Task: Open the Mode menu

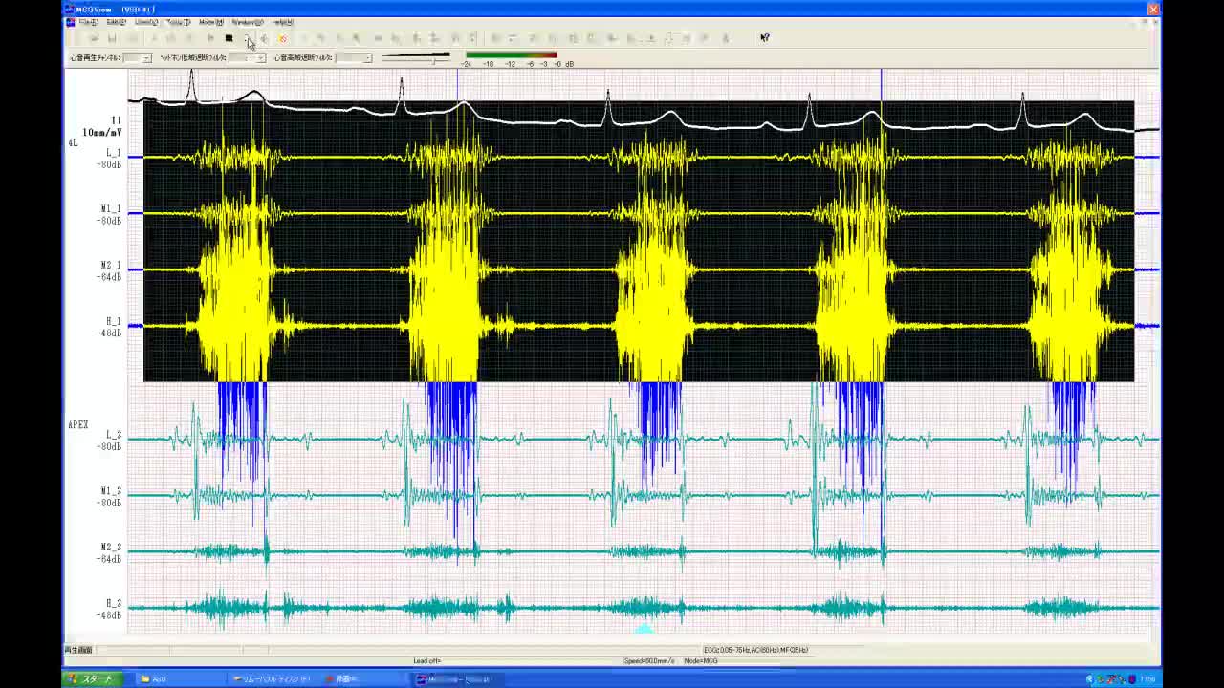Action: coord(210,22)
